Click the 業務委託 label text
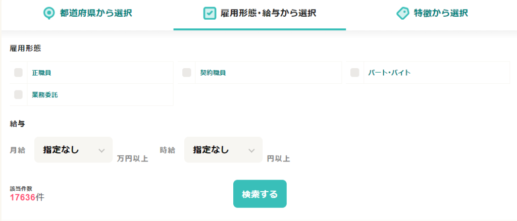This screenshot has height=221, width=517. pyautogui.click(x=45, y=95)
